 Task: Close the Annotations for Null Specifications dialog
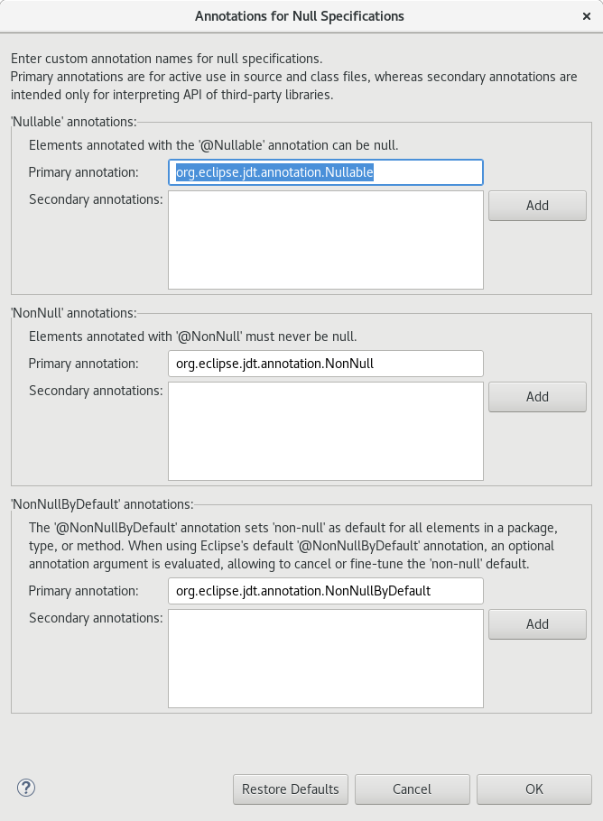pyautogui.click(x=587, y=15)
